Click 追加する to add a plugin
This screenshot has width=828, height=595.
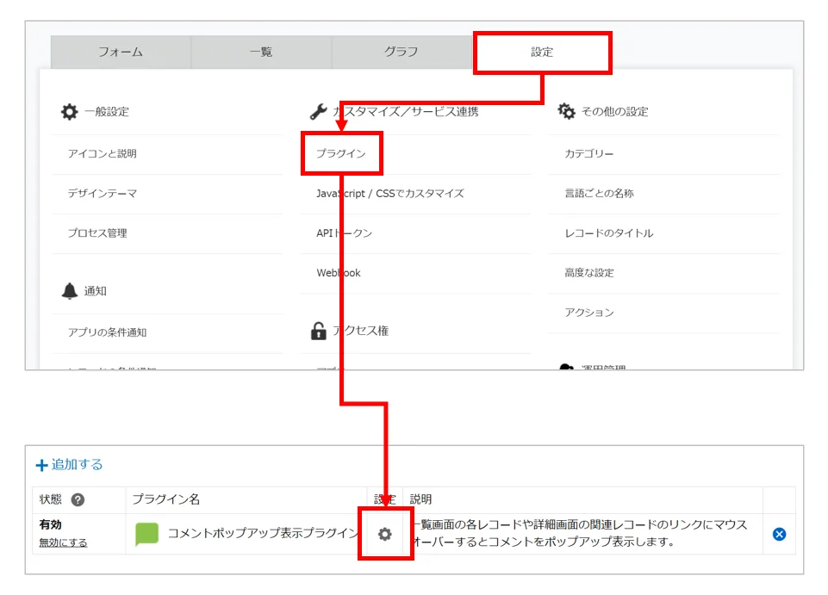pyautogui.click(x=77, y=465)
